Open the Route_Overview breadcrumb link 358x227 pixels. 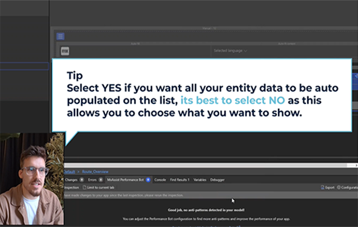coord(95,171)
